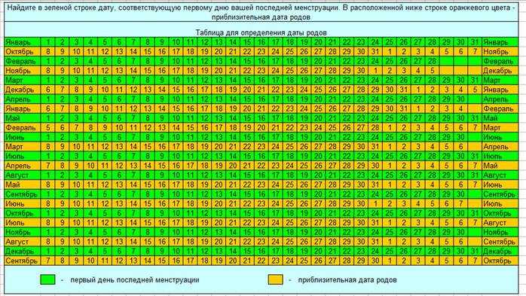
Task: Select the right 'Февраль' label in orange Январь row
Action: point(500,108)
